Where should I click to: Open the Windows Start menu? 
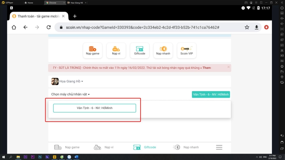pos(3,157)
